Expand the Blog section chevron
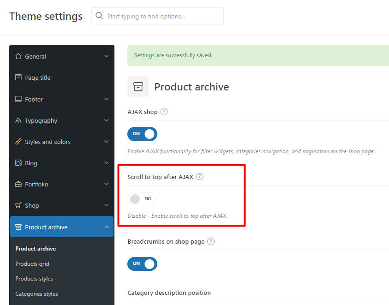The width and height of the screenshot is (389, 305). pyautogui.click(x=107, y=163)
